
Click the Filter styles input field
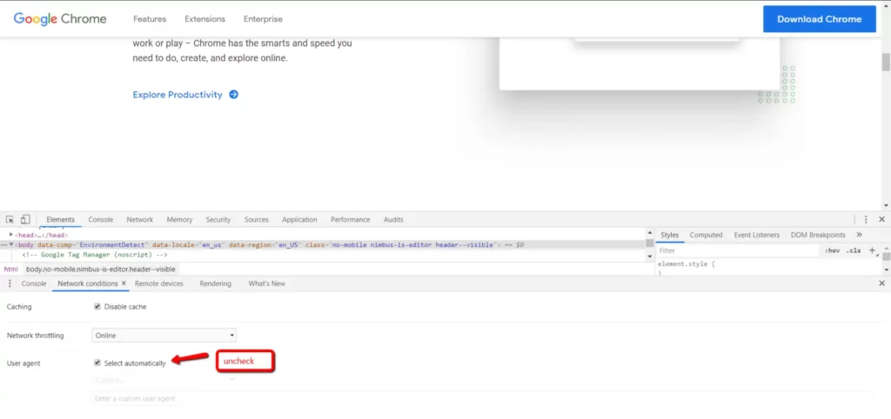[737, 250]
